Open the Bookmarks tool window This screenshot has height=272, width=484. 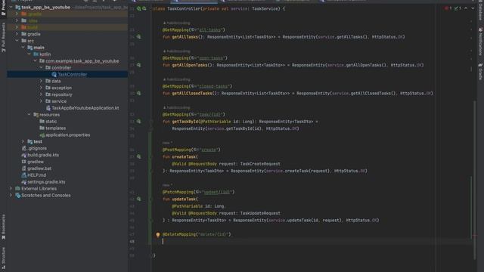point(3,227)
